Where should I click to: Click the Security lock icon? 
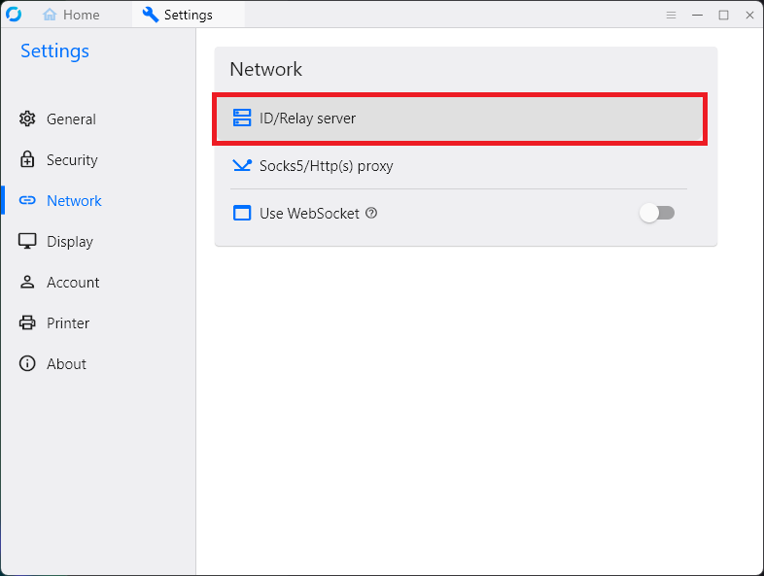pos(27,160)
